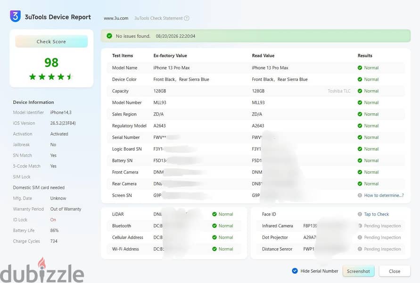Image resolution: width=420 pixels, height=283 pixels.
Task: Click the A2643 ex-factory regulatory model
Action: tap(159, 125)
